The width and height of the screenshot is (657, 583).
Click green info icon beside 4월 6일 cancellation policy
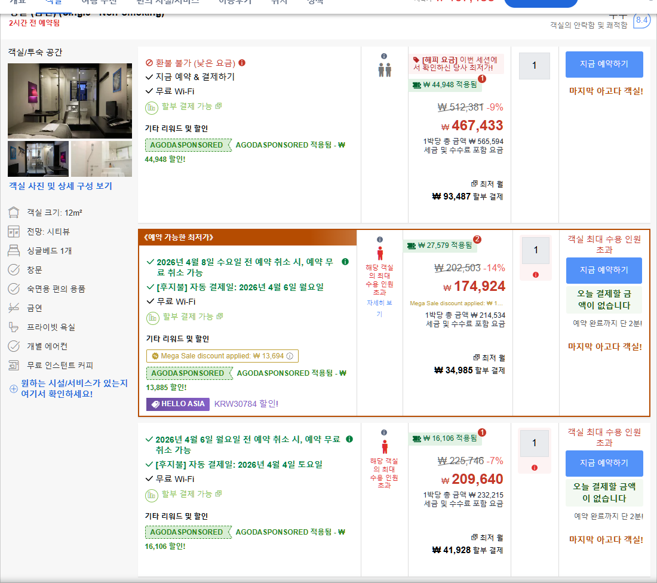[x=349, y=439]
